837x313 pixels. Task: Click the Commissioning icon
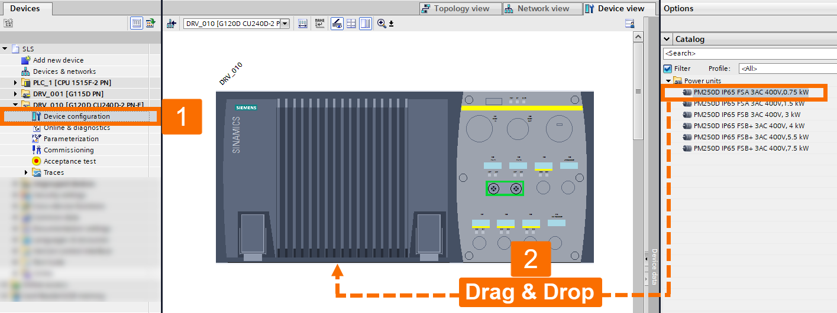37,150
